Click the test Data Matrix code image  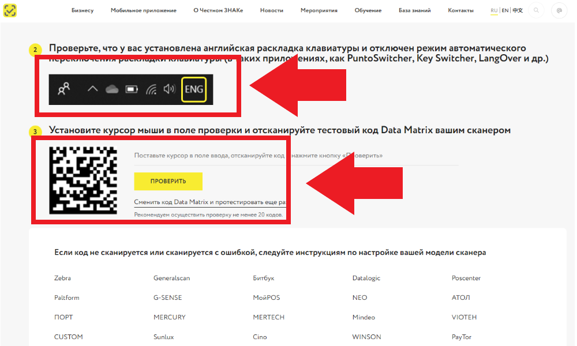(83, 180)
